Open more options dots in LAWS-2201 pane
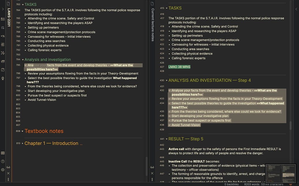Image resolution: width=299 pixels, height=186 pixels. pos(8,179)
